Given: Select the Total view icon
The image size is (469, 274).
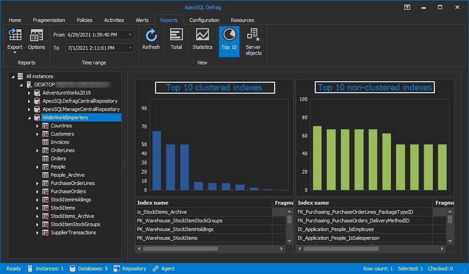Looking at the screenshot, I should pyautogui.click(x=176, y=40).
